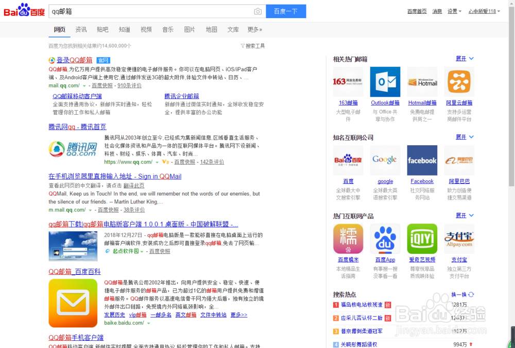Click inside the search input field

pos(151,11)
